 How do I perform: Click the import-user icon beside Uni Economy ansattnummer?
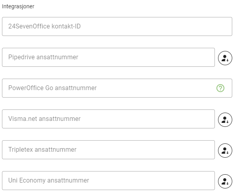pos(225,181)
